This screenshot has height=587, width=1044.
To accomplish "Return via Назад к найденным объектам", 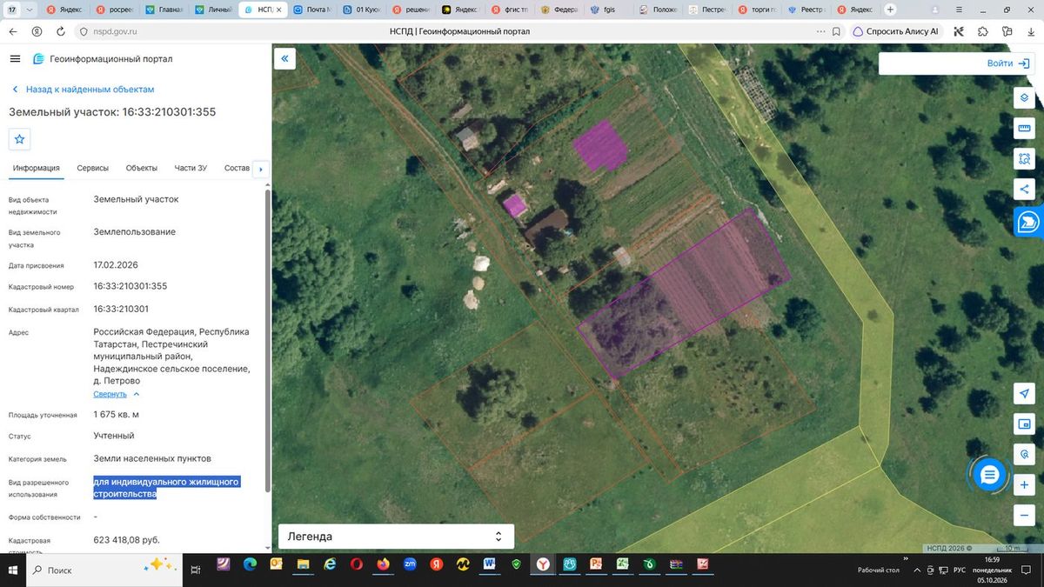I will (x=83, y=90).
